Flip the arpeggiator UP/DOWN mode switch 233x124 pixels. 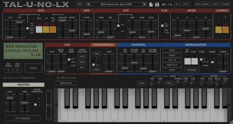coord(201,62)
